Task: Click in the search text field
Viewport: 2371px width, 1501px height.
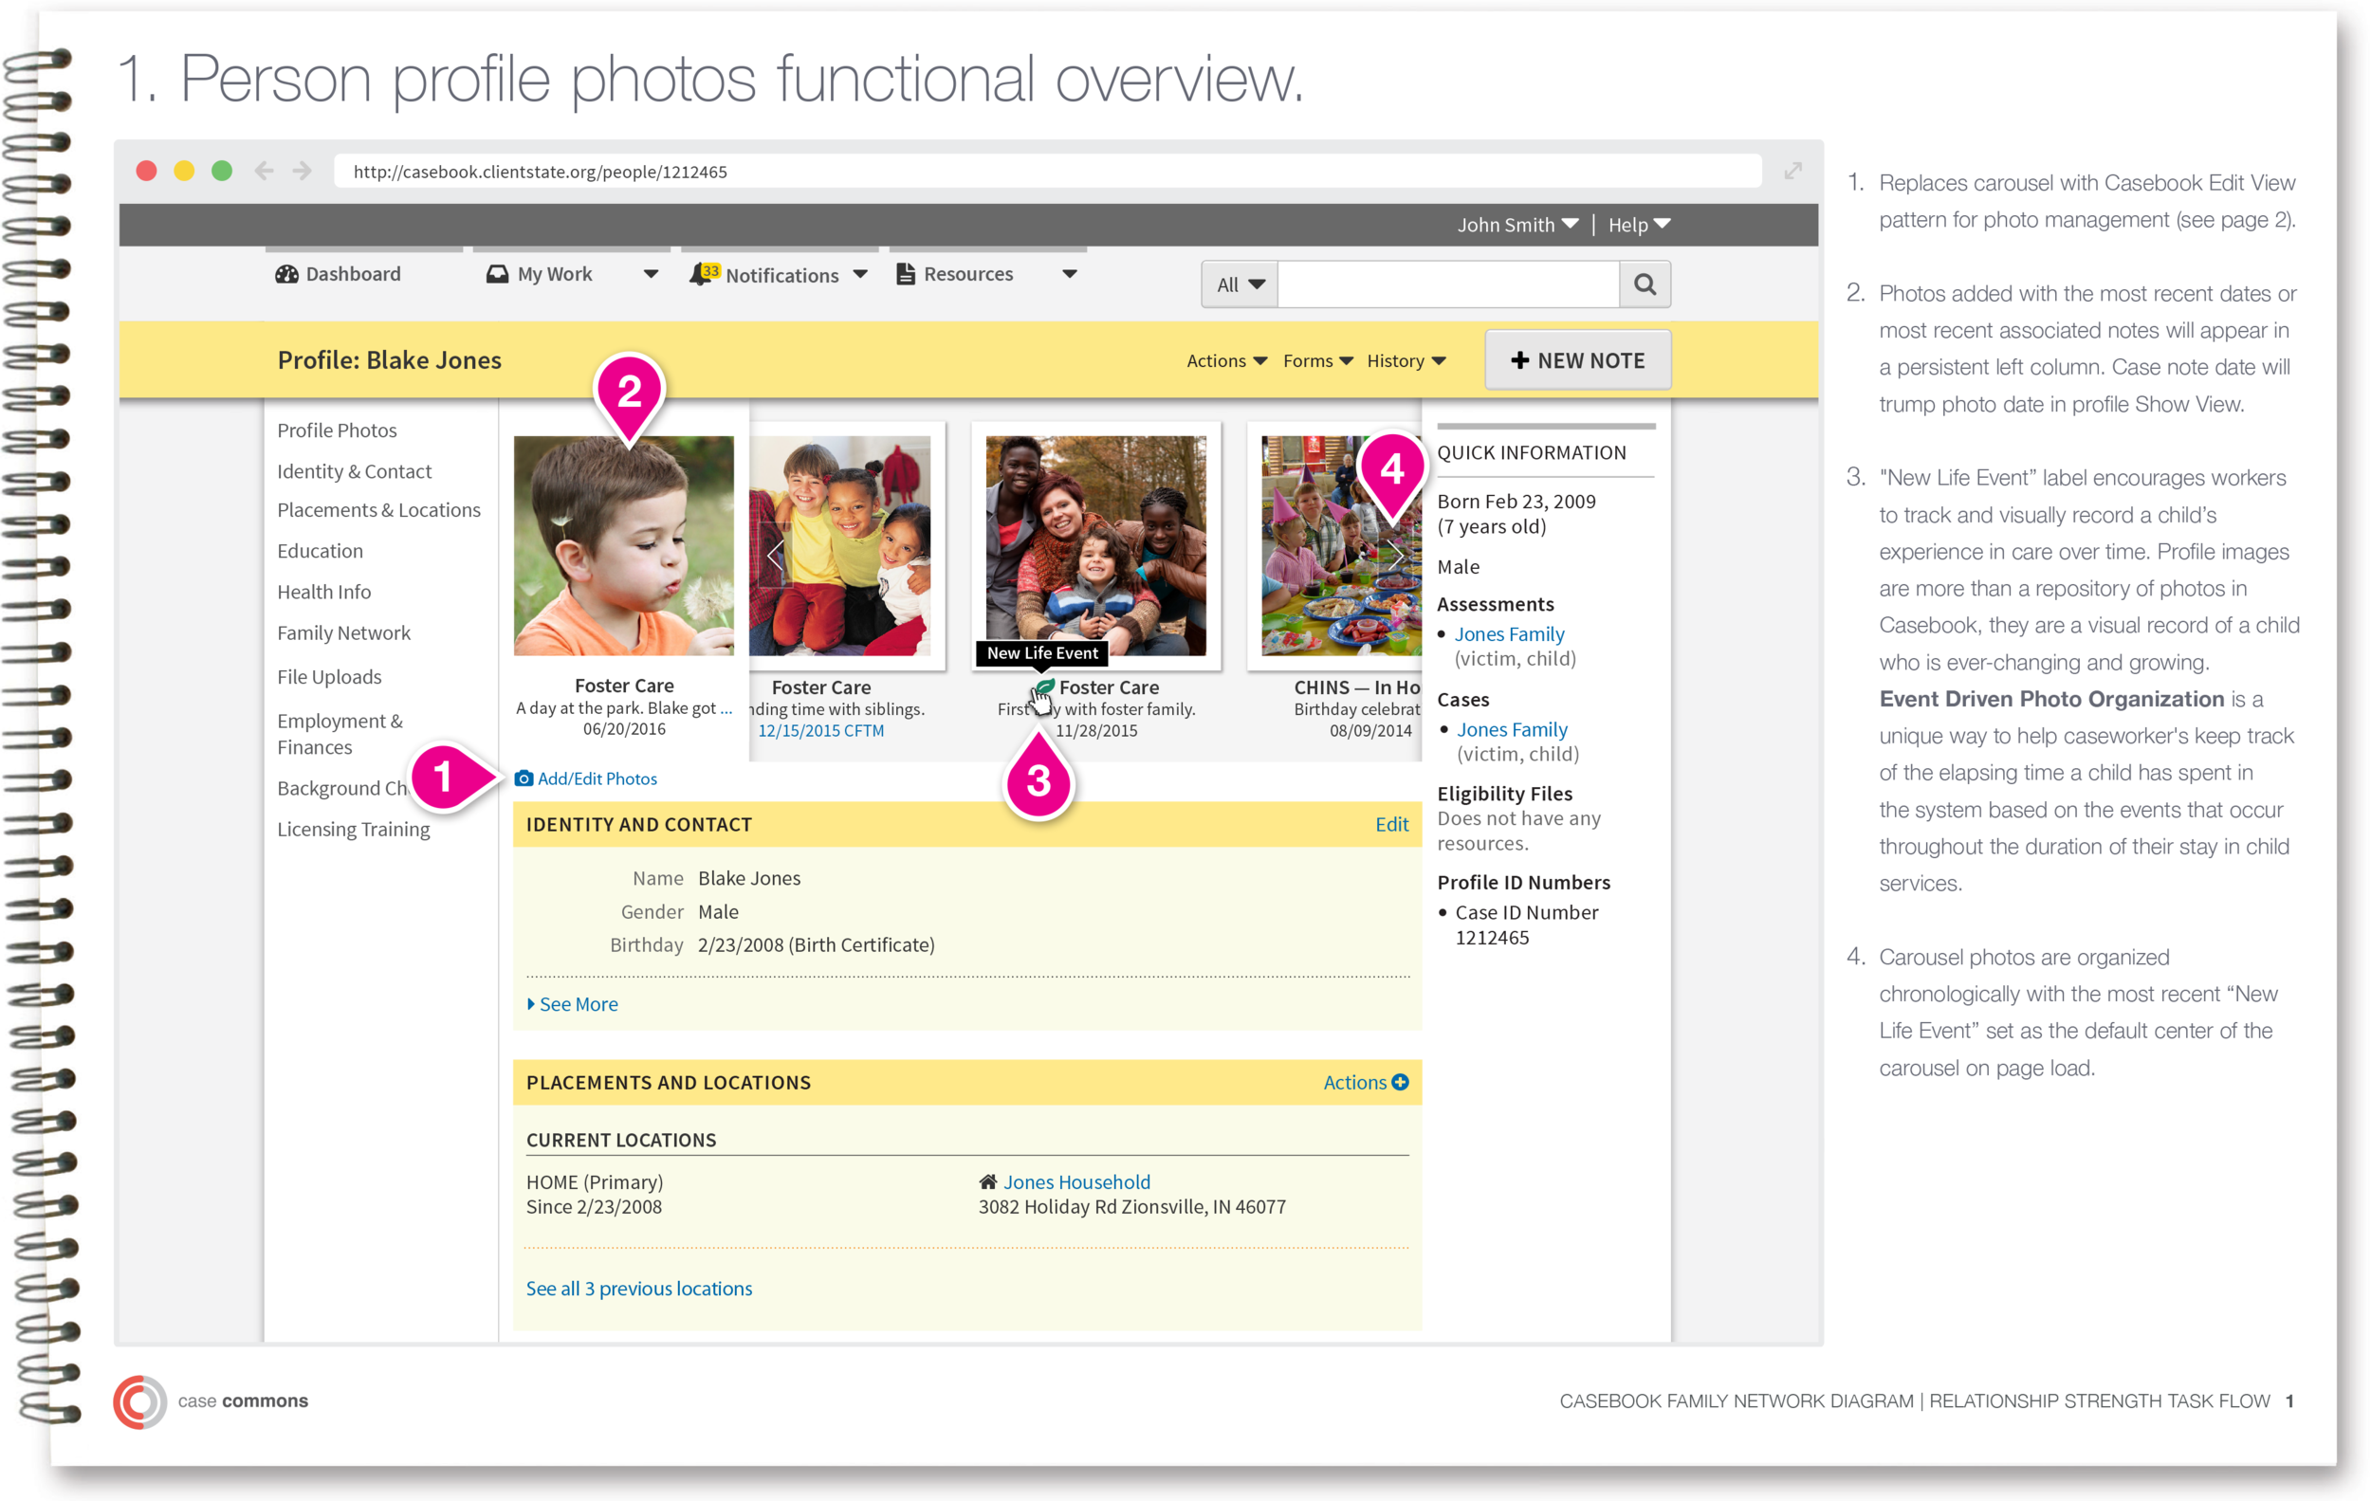Action: [x=1447, y=284]
